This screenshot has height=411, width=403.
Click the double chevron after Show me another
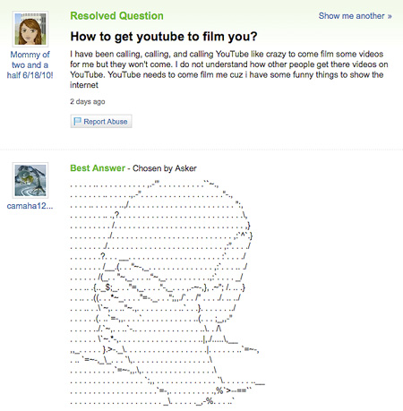point(390,16)
